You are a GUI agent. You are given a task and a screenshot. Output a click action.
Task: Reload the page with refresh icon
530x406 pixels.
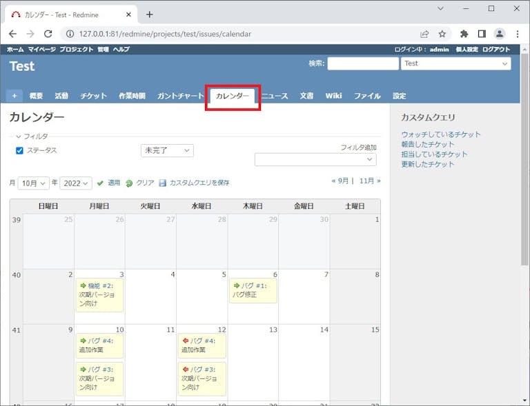click(48, 34)
